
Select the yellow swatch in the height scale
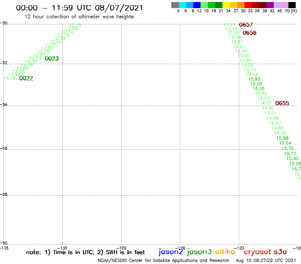pyautogui.click(x=226, y=5)
